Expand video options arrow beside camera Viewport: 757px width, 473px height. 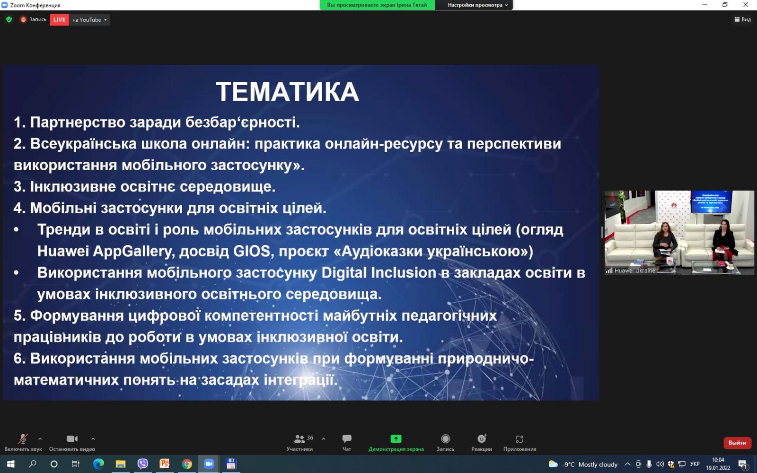click(93, 438)
